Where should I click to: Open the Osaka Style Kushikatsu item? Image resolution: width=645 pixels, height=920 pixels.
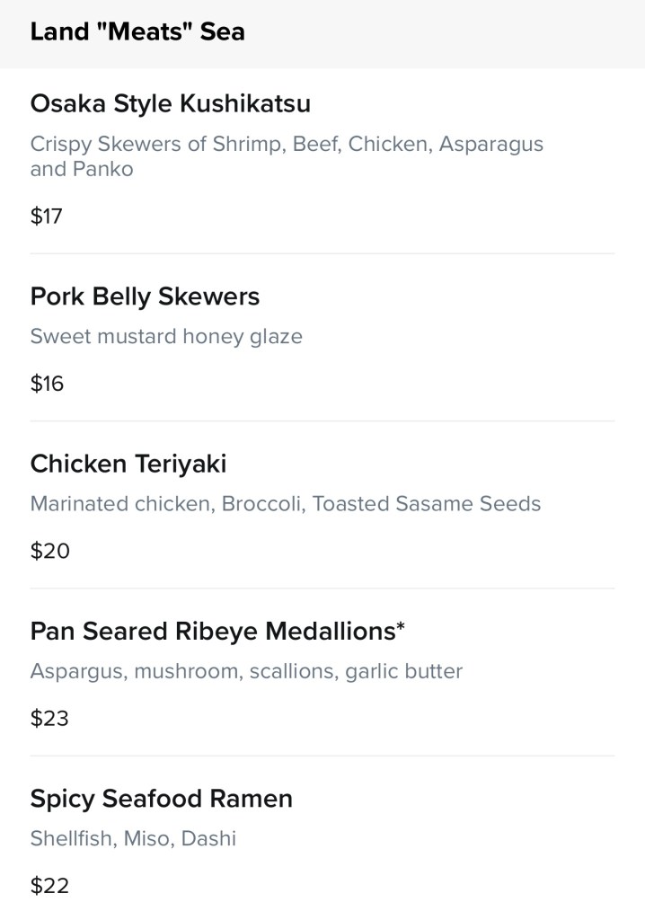(170, 104)
